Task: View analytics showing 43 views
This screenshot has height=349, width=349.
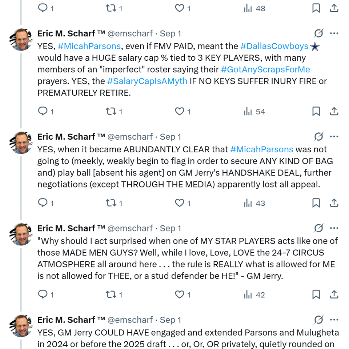Action: 254,203
